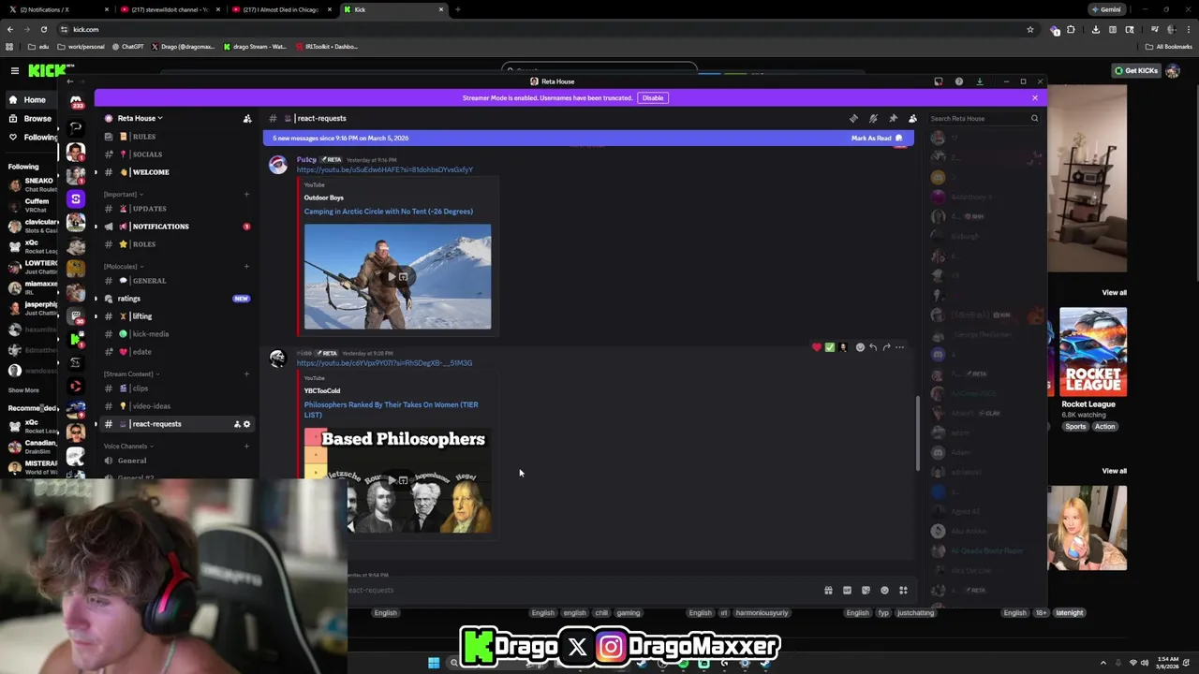The height and width of the screenshot is (674, 1199).
Task: Toggle member list icon in header
Action: (912, 119)
